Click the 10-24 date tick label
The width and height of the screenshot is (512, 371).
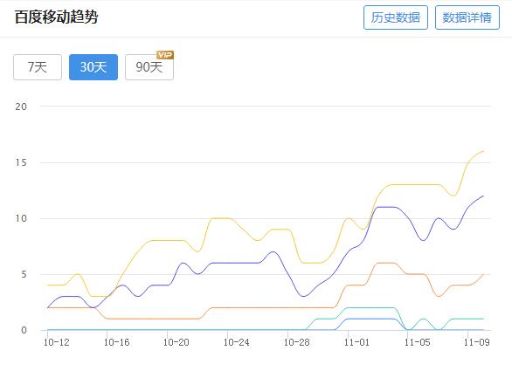tap(237, 342)
